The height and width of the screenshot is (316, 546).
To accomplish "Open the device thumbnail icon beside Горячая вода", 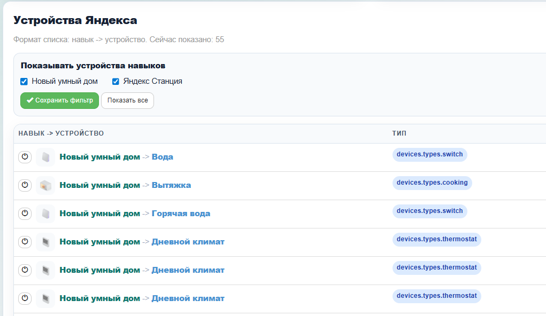I will (x=45, y=214).
